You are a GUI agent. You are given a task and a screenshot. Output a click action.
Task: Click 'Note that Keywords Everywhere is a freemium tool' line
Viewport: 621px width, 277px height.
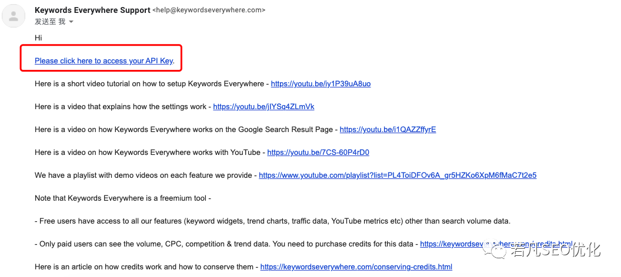[123, 198]
